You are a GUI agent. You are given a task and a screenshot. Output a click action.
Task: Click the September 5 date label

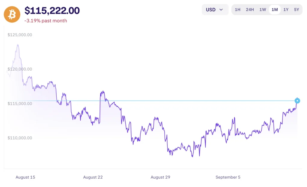(228, 177)
